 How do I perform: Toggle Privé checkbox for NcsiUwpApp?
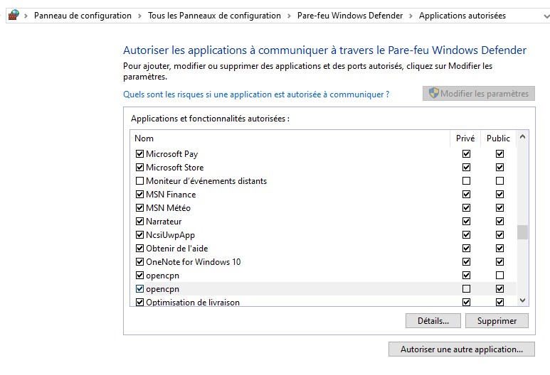466,234
